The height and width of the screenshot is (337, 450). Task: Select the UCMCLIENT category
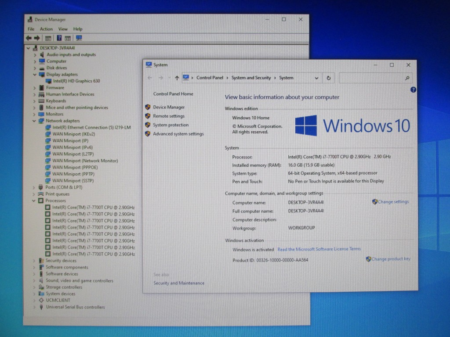tap(58, 300)
